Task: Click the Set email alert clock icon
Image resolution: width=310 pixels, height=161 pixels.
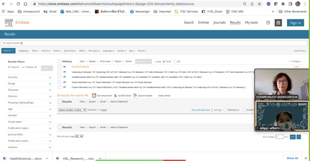Action: [94, 95]
